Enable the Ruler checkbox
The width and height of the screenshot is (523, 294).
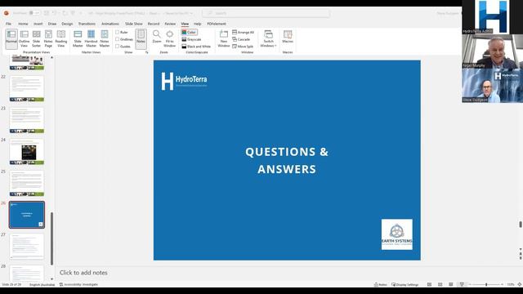122,33
